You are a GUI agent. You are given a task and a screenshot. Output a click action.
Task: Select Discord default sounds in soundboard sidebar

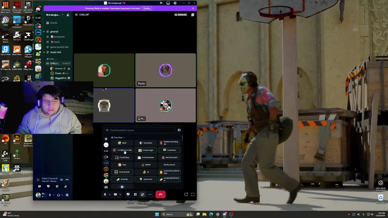click(106, 187)
